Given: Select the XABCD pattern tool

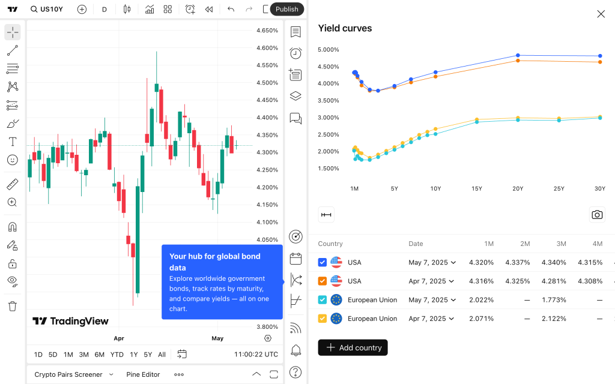Looking at the screenshot, I should 13,86.
